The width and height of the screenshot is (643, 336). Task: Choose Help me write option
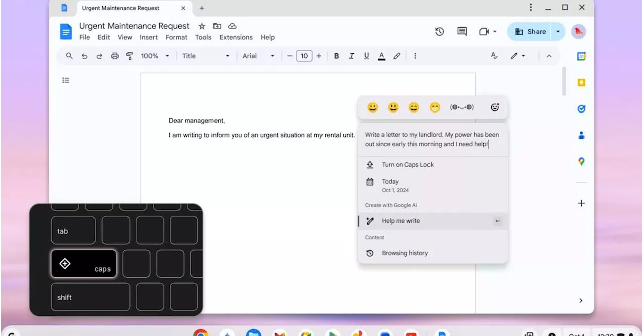(x=433, y=221)
